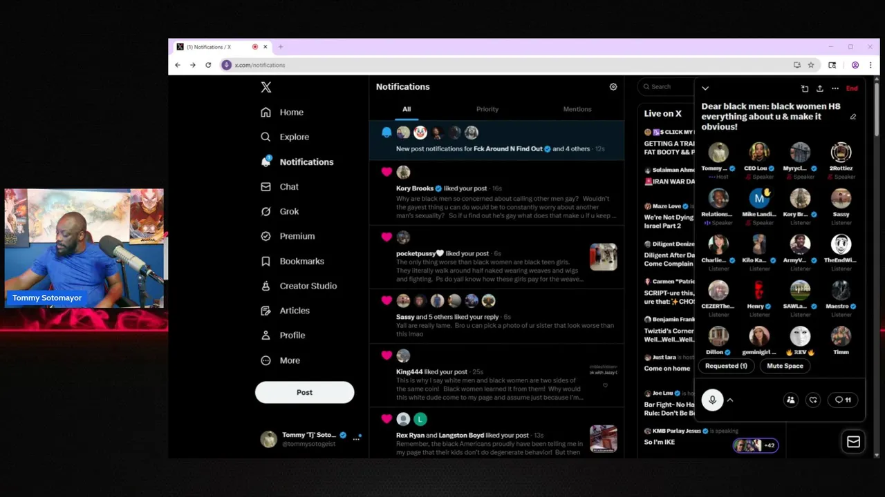885x497 pixels.
Task: Open Chat from the sidebar
Action: pos(280,186)
